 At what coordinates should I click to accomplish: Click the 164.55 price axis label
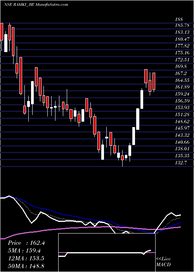click(182, 80)
